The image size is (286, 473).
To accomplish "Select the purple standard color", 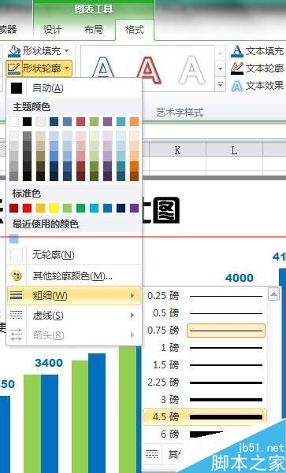I will coord(135,208).
